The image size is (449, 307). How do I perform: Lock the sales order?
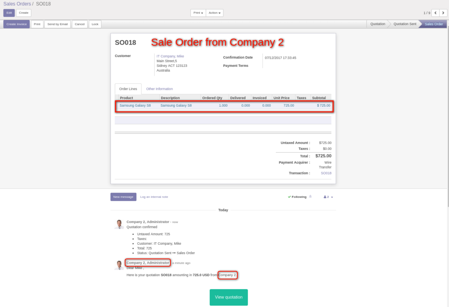(95, 24)
